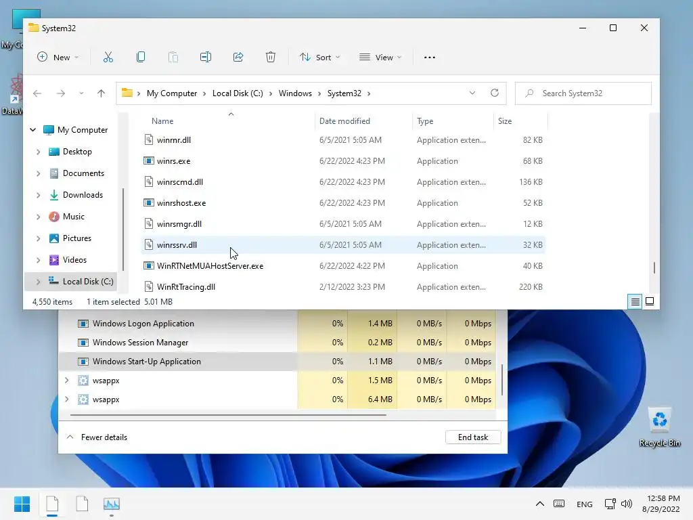Click the Search System32 field
The width and height of the screenshot is (693, 520).
point(583,93)
